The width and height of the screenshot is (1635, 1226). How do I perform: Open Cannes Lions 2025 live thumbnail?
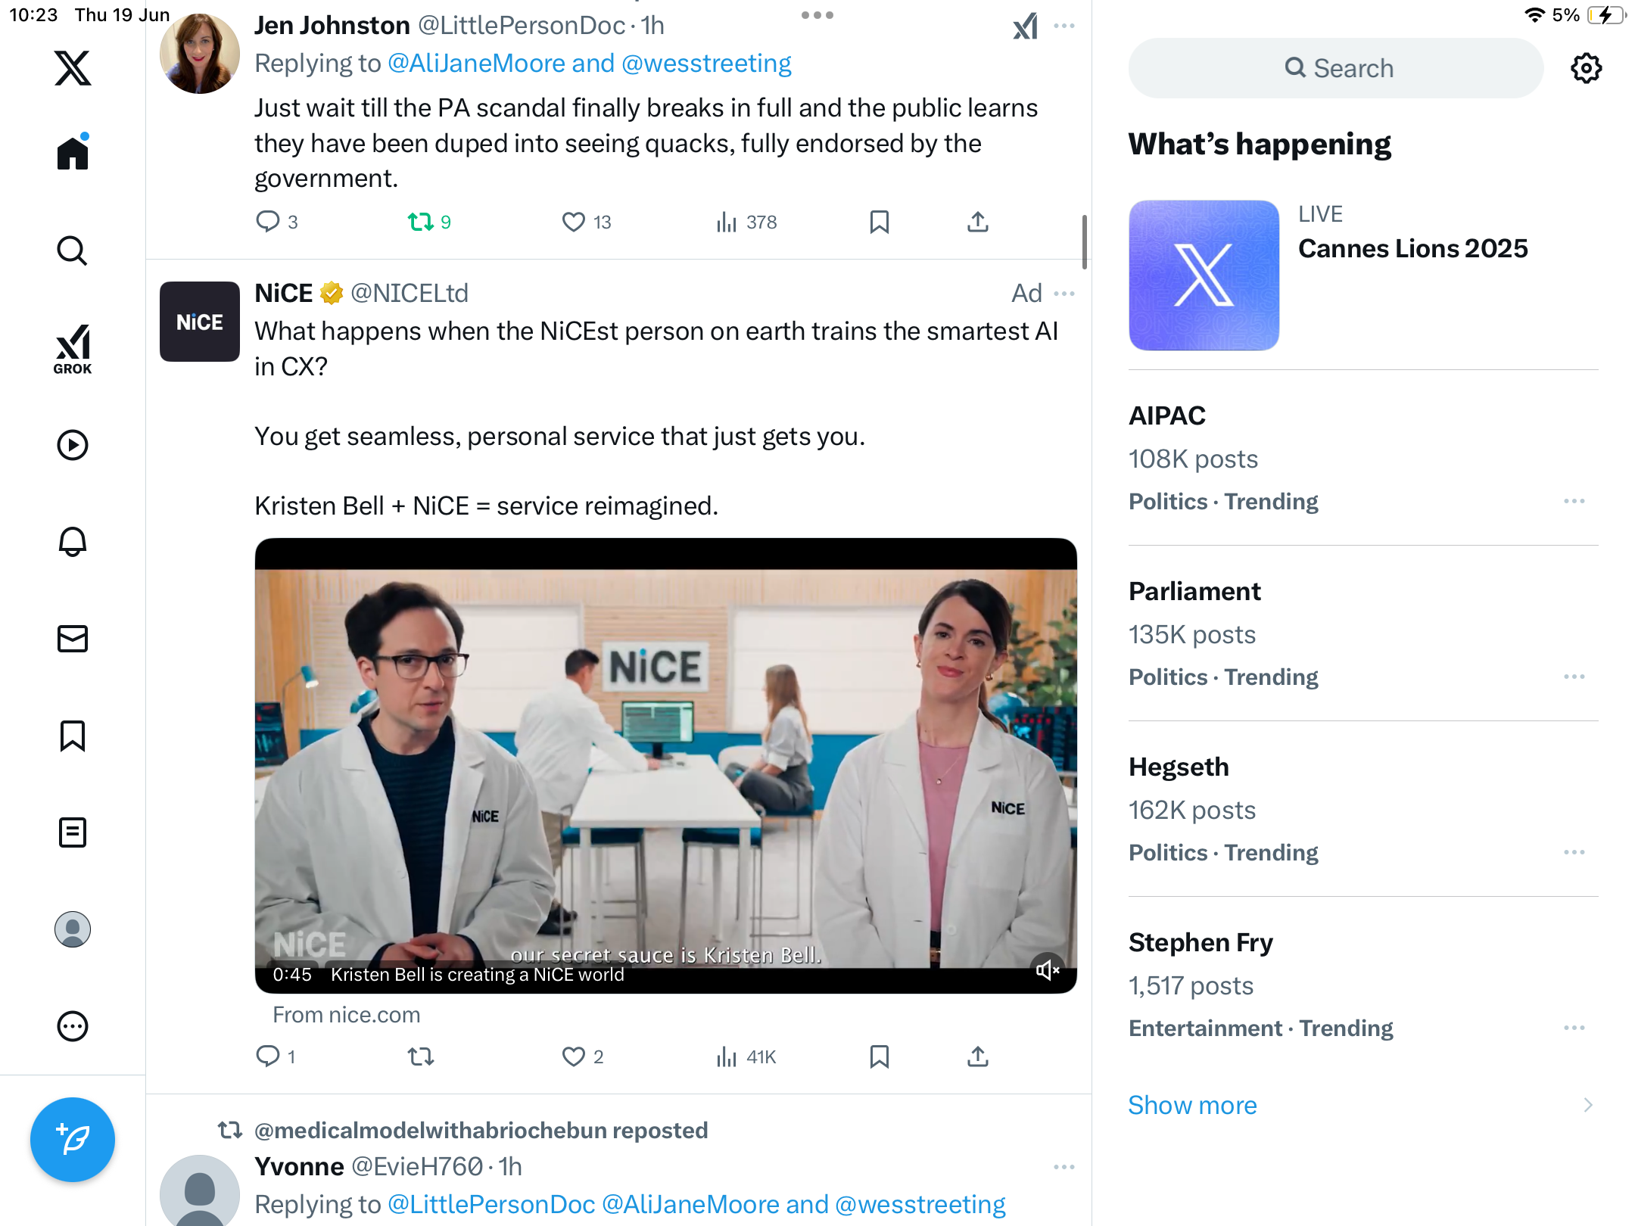[x=1204, y=275]
